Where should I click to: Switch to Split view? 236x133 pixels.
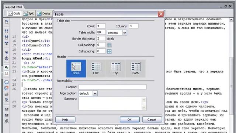(29, 13)
